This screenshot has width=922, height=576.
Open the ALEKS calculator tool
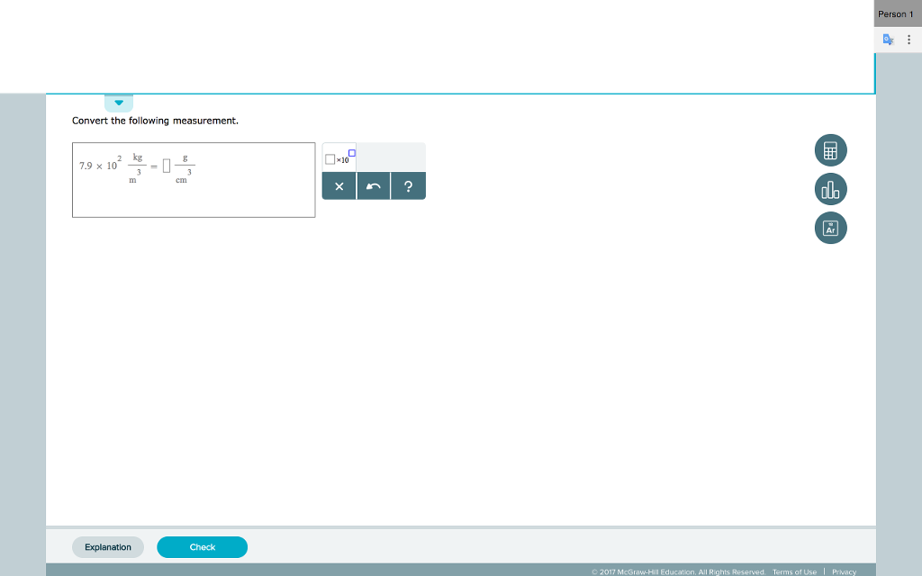tap(829, 150)
